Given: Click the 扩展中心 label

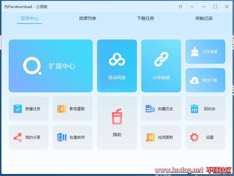Looking at the screenshot, I should pyautogui.click(x=62, y=66).
